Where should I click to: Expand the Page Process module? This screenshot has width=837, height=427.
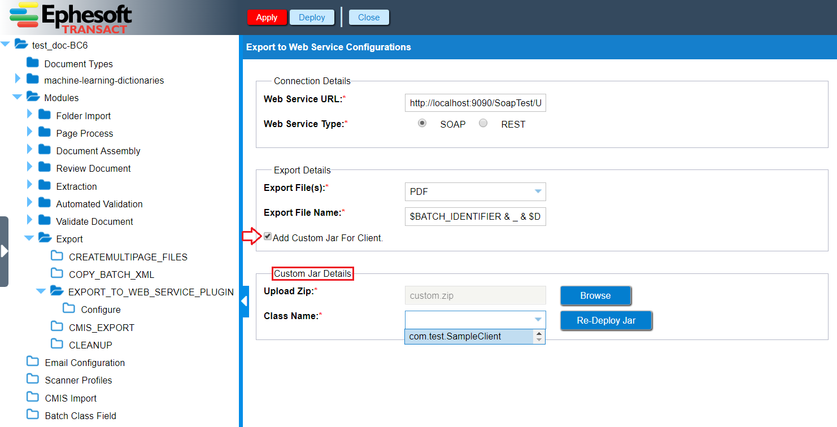pos(30,132)
